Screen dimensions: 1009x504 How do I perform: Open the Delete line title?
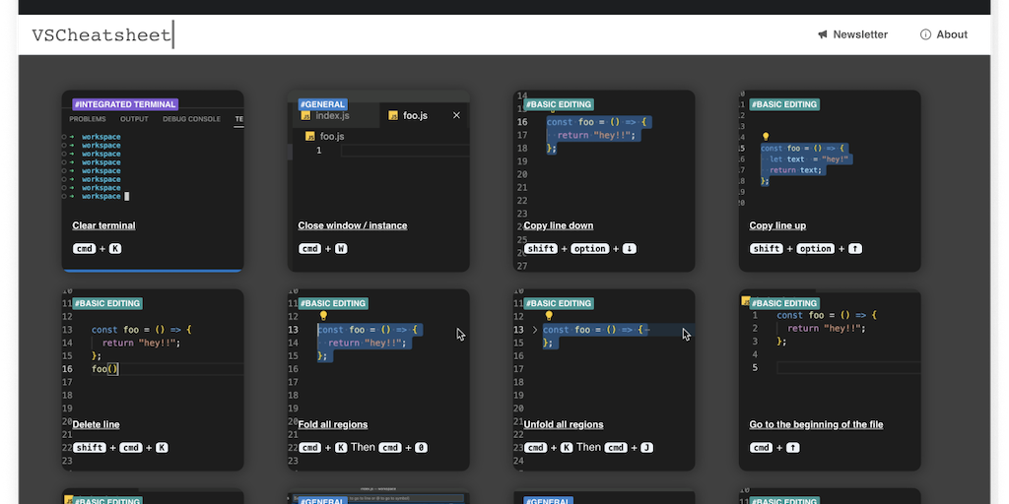[96, 425]
